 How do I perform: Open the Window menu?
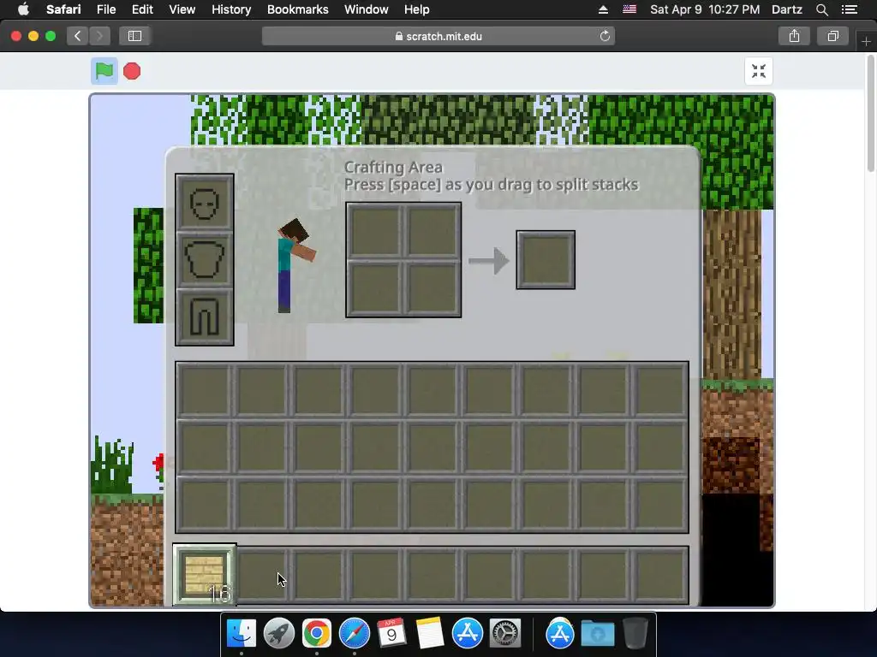[x=366, y=9]
